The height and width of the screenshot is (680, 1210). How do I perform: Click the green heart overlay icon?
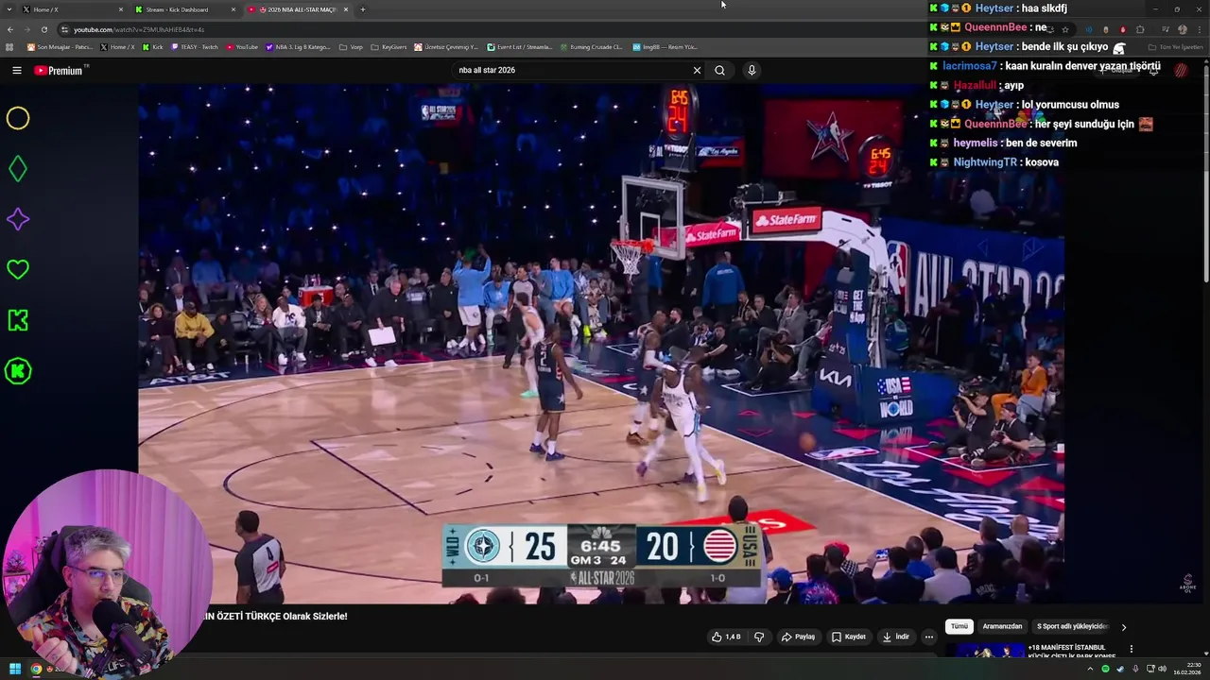click(x=18, y=269)
